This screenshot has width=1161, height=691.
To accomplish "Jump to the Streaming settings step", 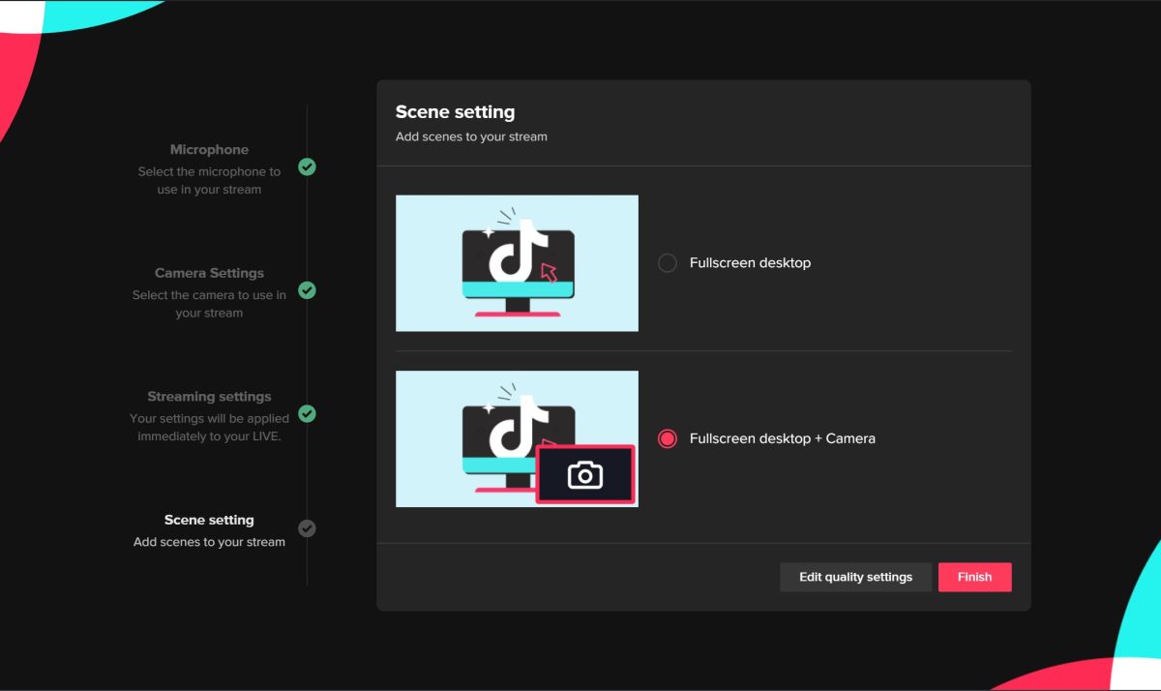I will point(209,397).
